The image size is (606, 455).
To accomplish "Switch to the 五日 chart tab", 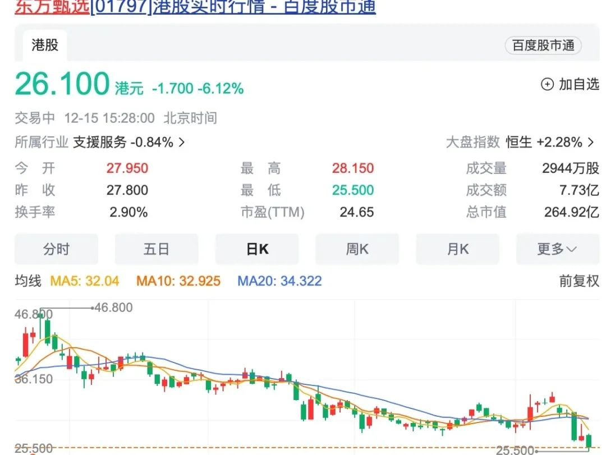I will (157, 249).
